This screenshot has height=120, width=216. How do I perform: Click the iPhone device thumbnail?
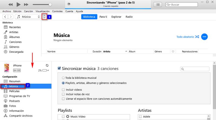coord(6,68)
